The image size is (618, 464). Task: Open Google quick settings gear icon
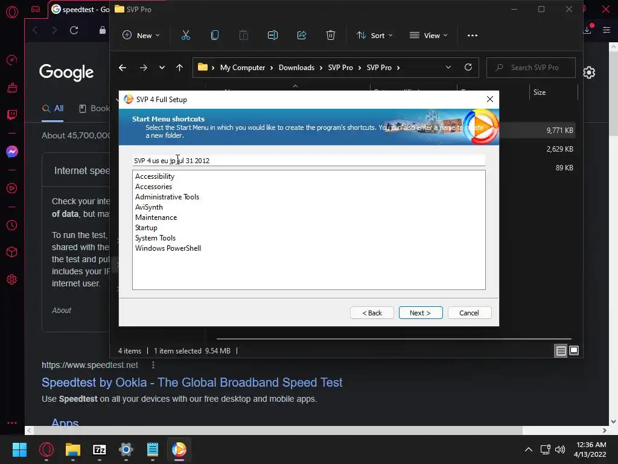point(589,72)
